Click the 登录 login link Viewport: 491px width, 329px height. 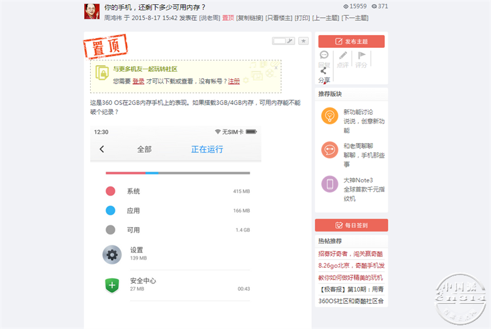click(x=138, y=82)
